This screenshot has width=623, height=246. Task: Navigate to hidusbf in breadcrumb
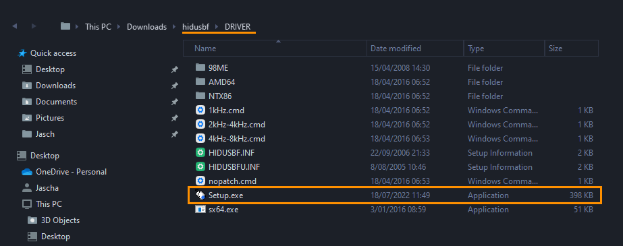pos(196,26)
